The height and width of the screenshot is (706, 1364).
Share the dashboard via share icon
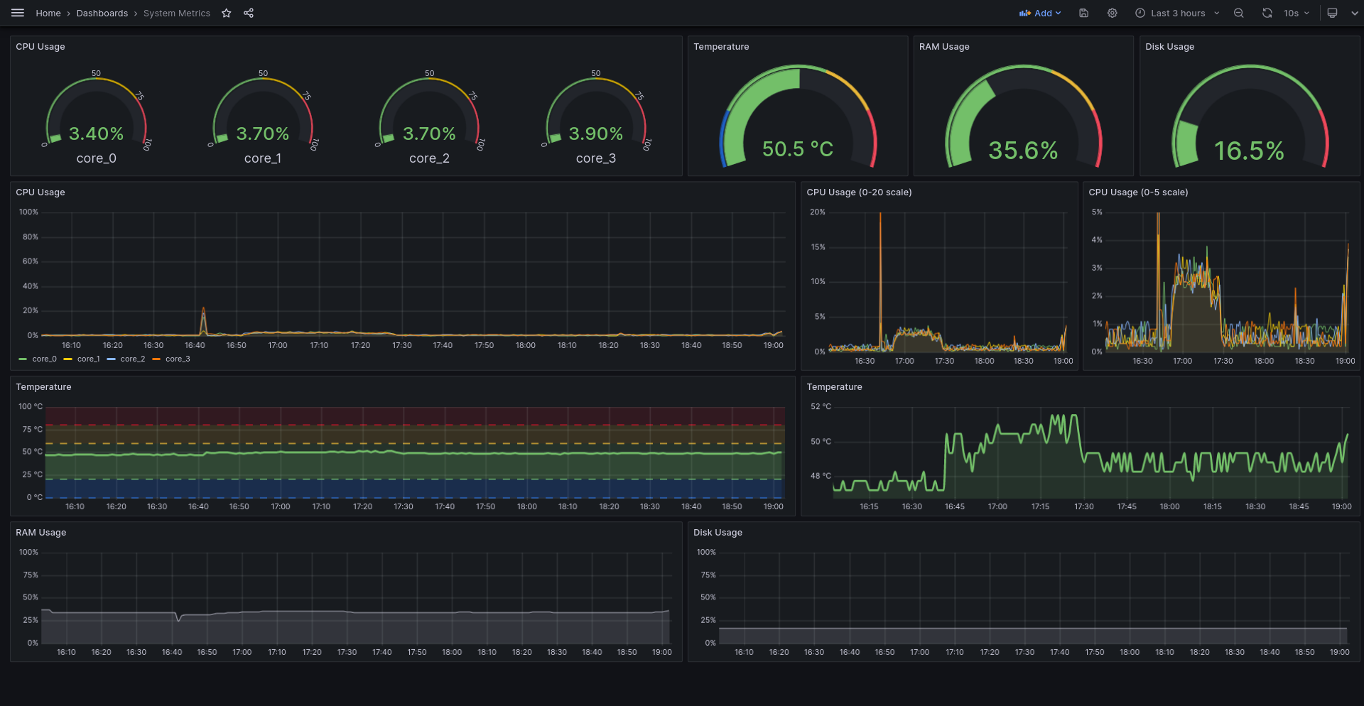[x=249, y=13]
